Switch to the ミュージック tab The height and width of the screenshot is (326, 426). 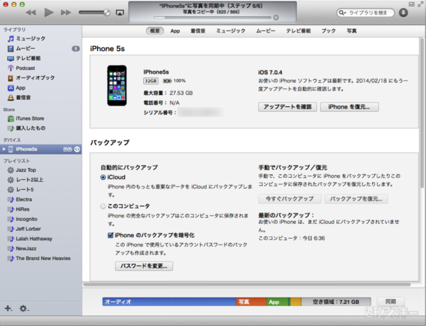click(x=231, y=31)
